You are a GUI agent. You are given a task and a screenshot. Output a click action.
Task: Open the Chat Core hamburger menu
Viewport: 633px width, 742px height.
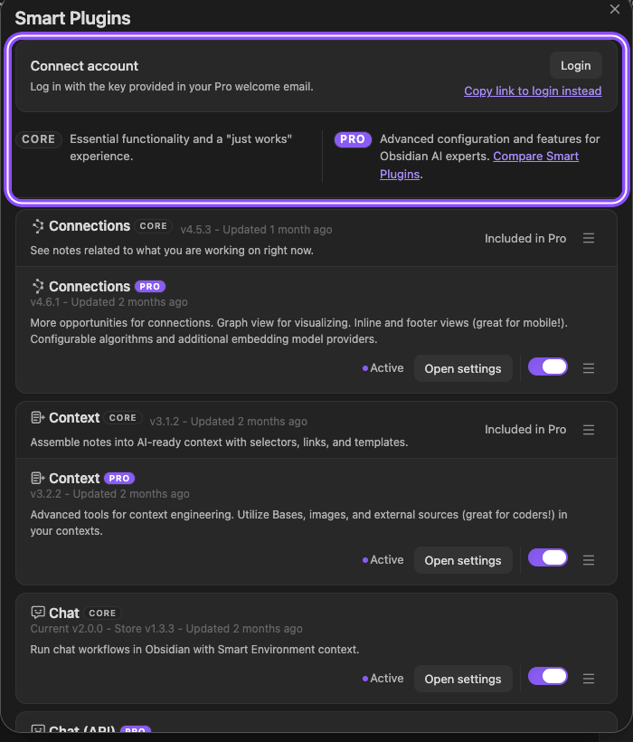point(589,679)
